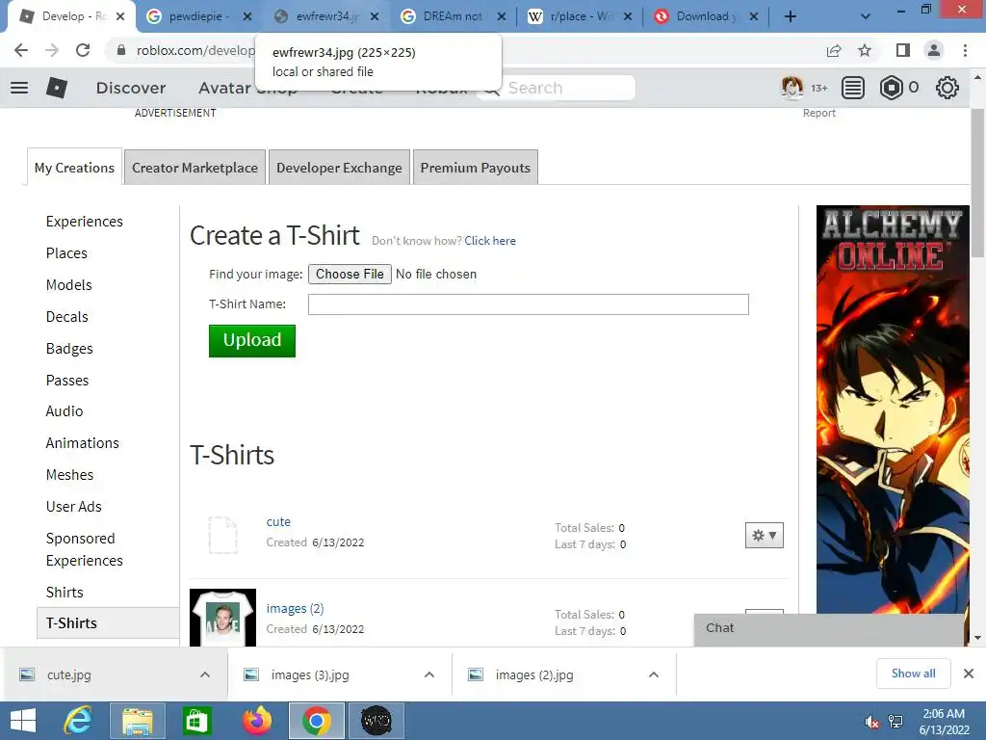Open the Creator Marketplace tab
The height and width of the screenshot is (740, 986).
[x=195, y=168]
